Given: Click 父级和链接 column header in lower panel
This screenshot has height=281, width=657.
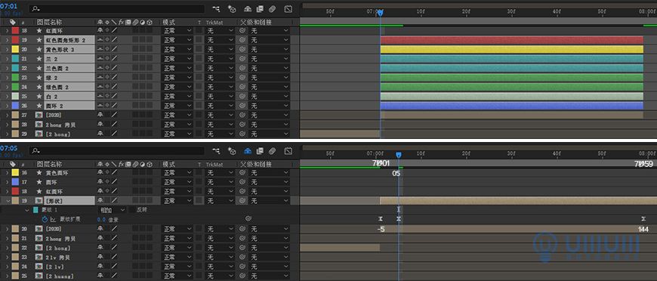Looking at the screenshot, I should tap(257, 165).
